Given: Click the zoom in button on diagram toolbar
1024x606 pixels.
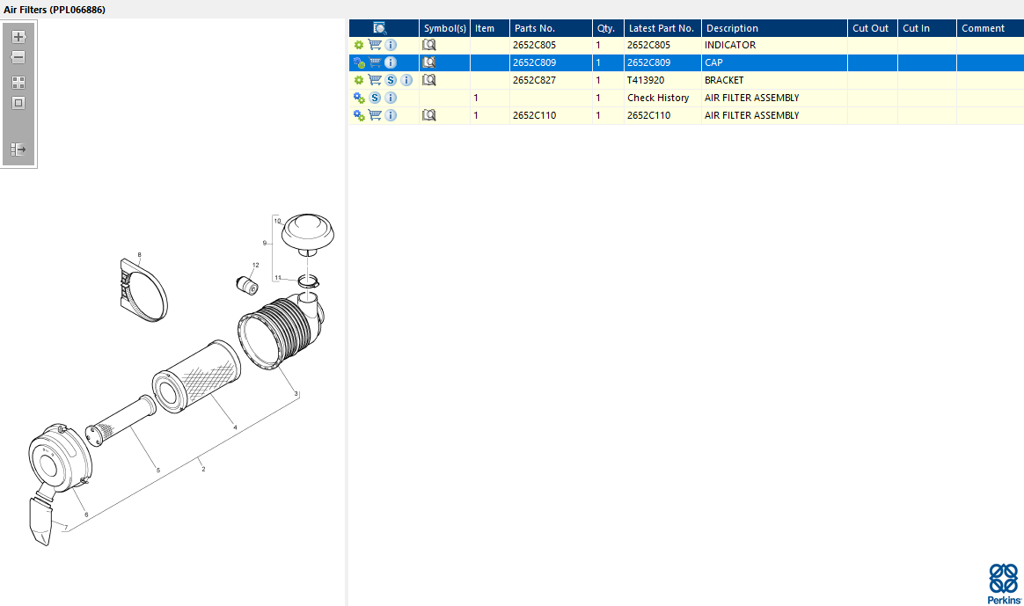Looking at the screenshot, I should tap(18, 37).
